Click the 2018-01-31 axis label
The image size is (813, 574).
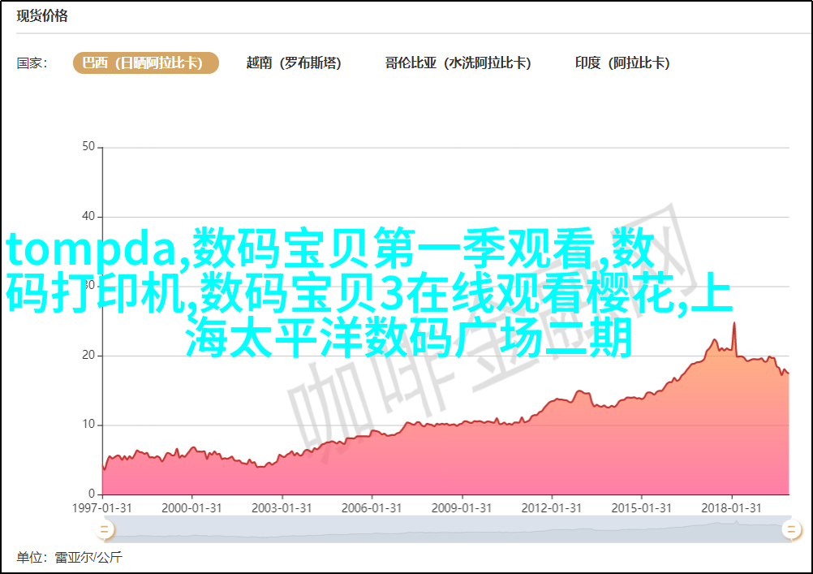pyautogui.click(x=732, y=508)
